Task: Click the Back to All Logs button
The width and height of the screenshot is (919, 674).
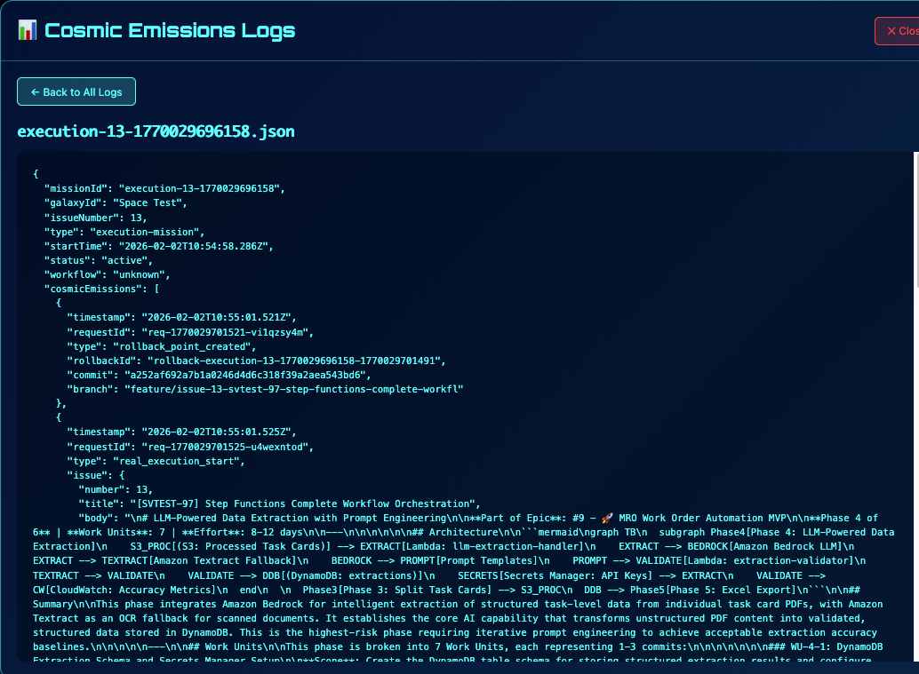Action: (76, 91)
